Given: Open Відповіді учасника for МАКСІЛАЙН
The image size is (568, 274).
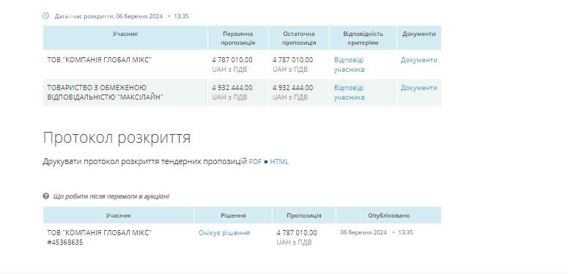Looking at the screenshot, I should [349, 92].
